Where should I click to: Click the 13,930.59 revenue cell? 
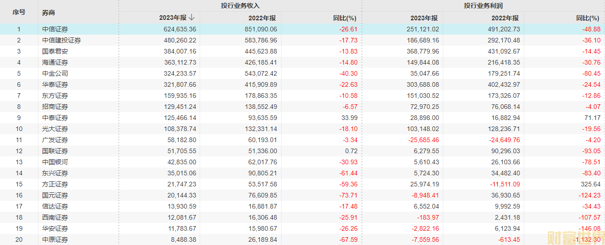(181, 206)
